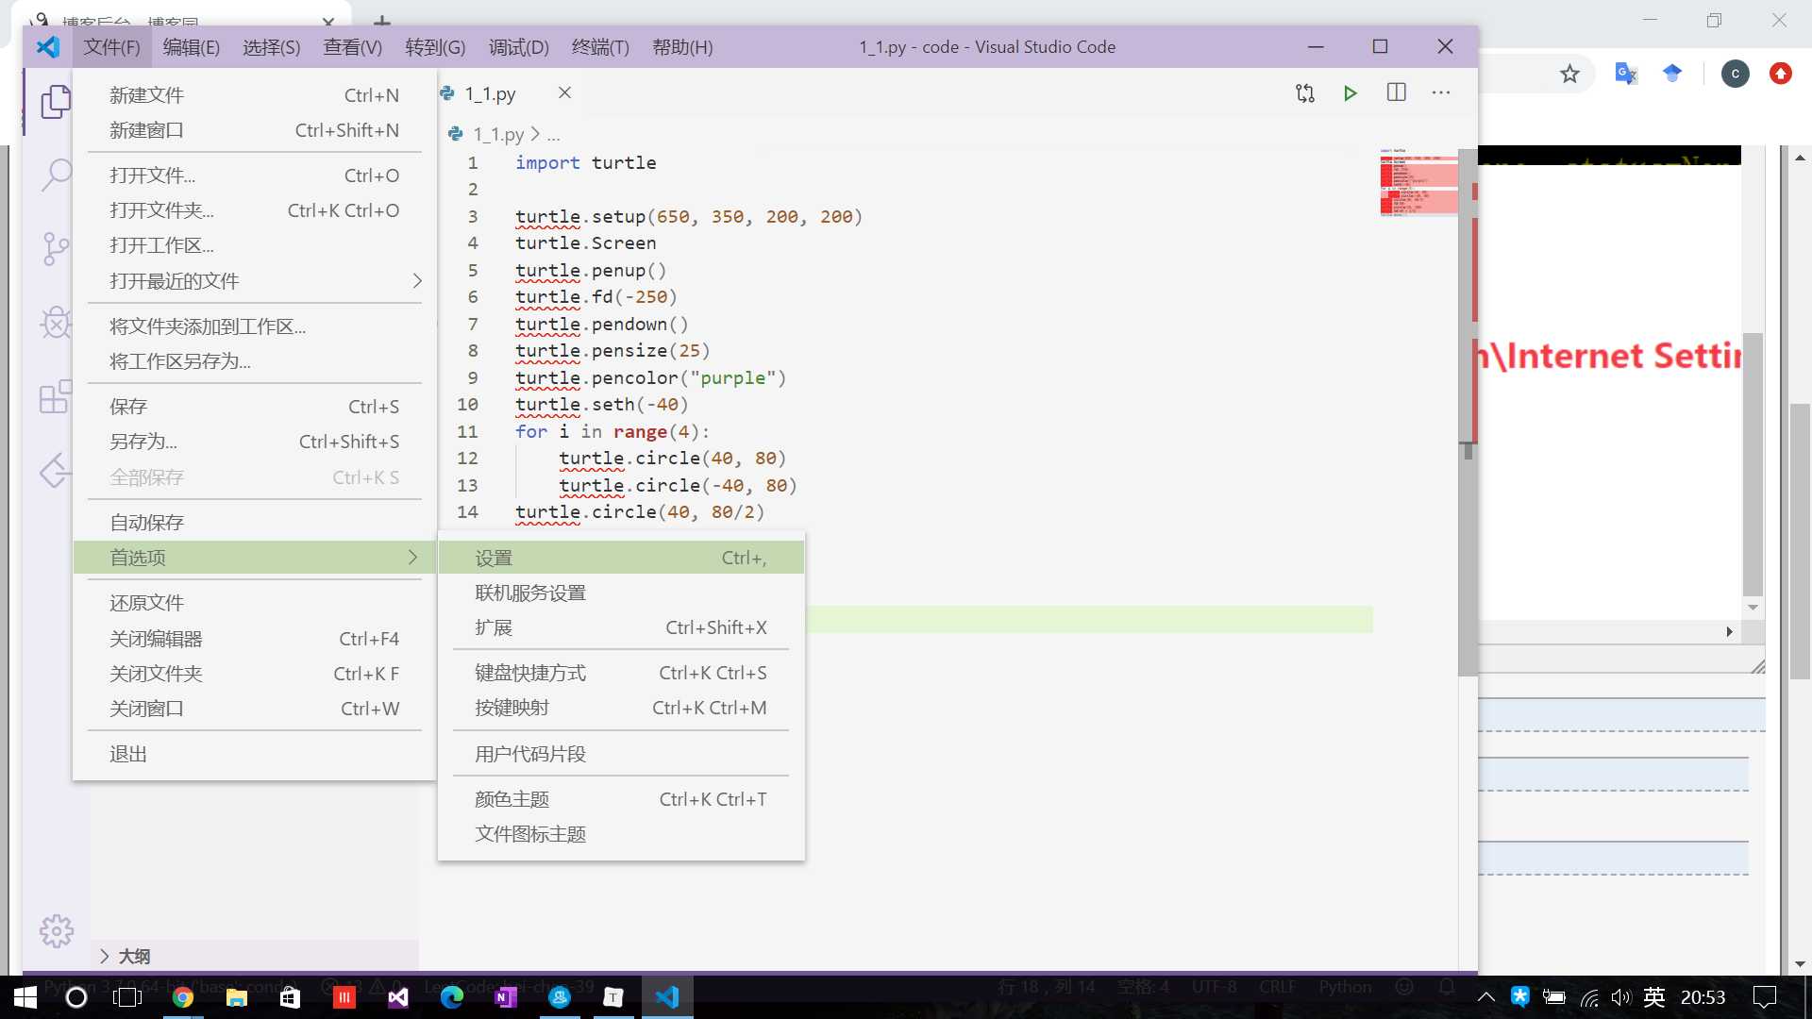
Task: Toggle 自动保存 auto save option
Action: click(146, 522)
